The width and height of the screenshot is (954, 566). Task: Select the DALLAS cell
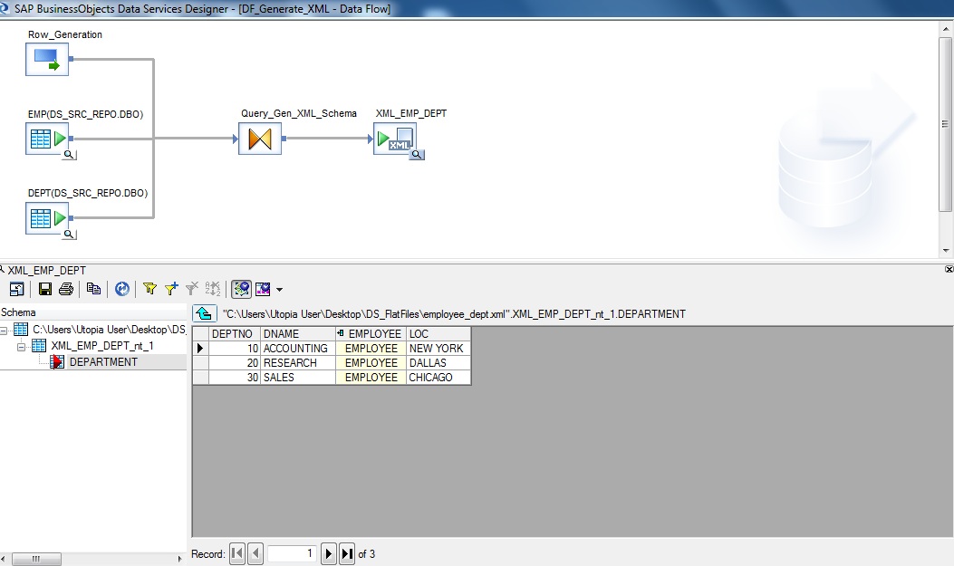(x=438, y=363)
